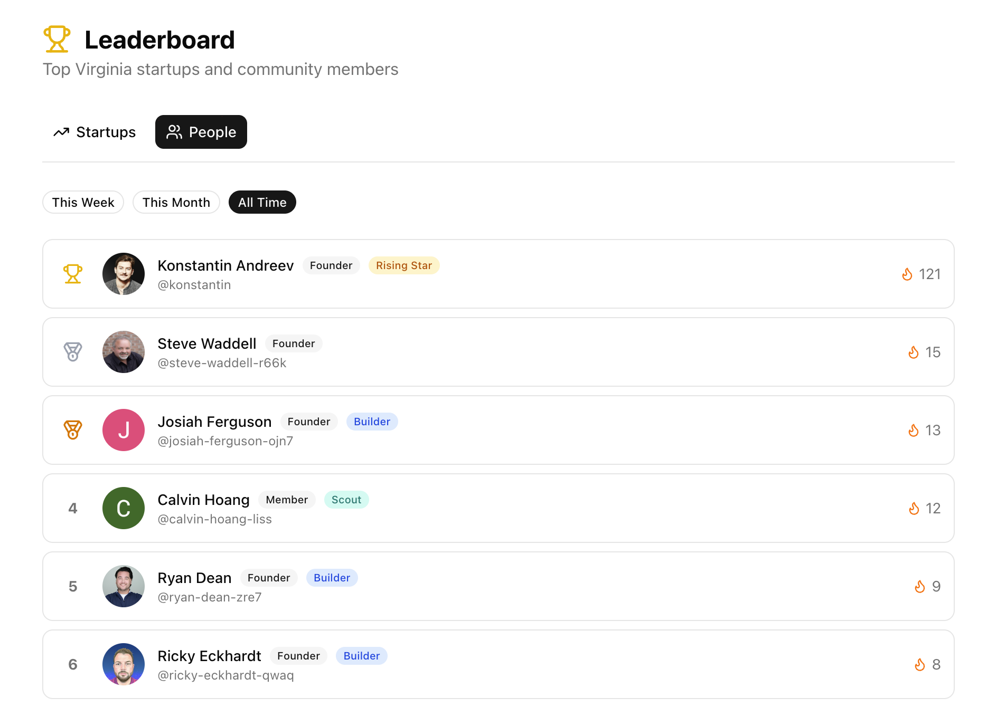Filter leaderboard by This Week

coord(83,203)
